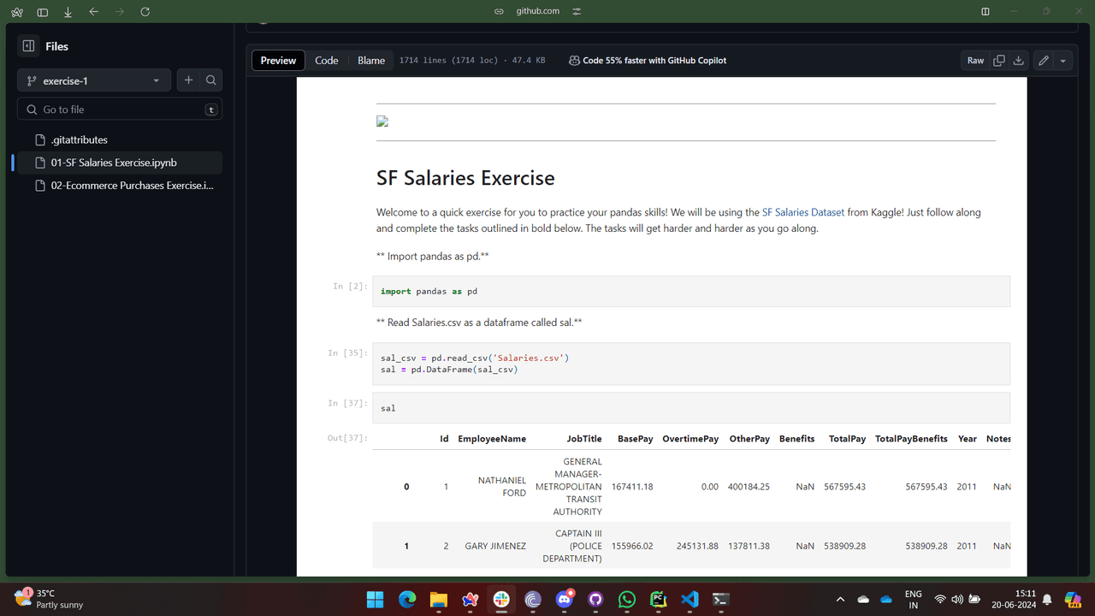The image size is (1095, 616).
Task: Click the add file plus button
Action: [x=189, y=80]
